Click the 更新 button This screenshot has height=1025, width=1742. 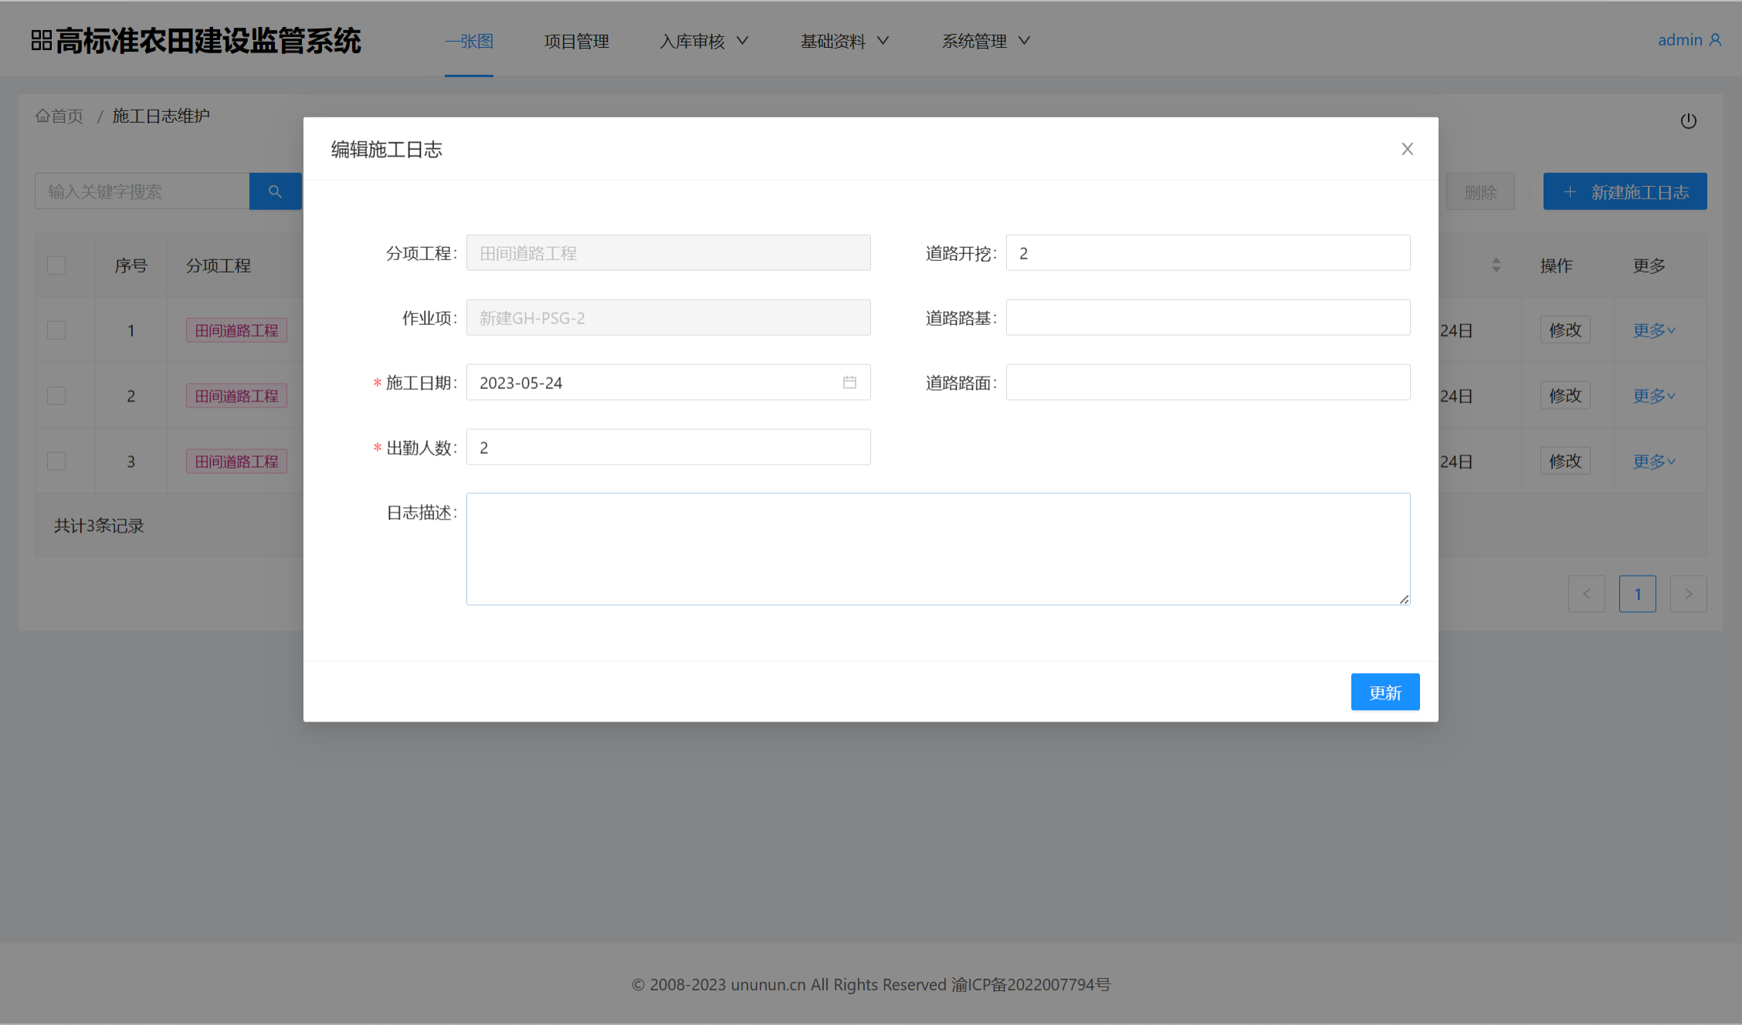click(x=1385, y=692)
